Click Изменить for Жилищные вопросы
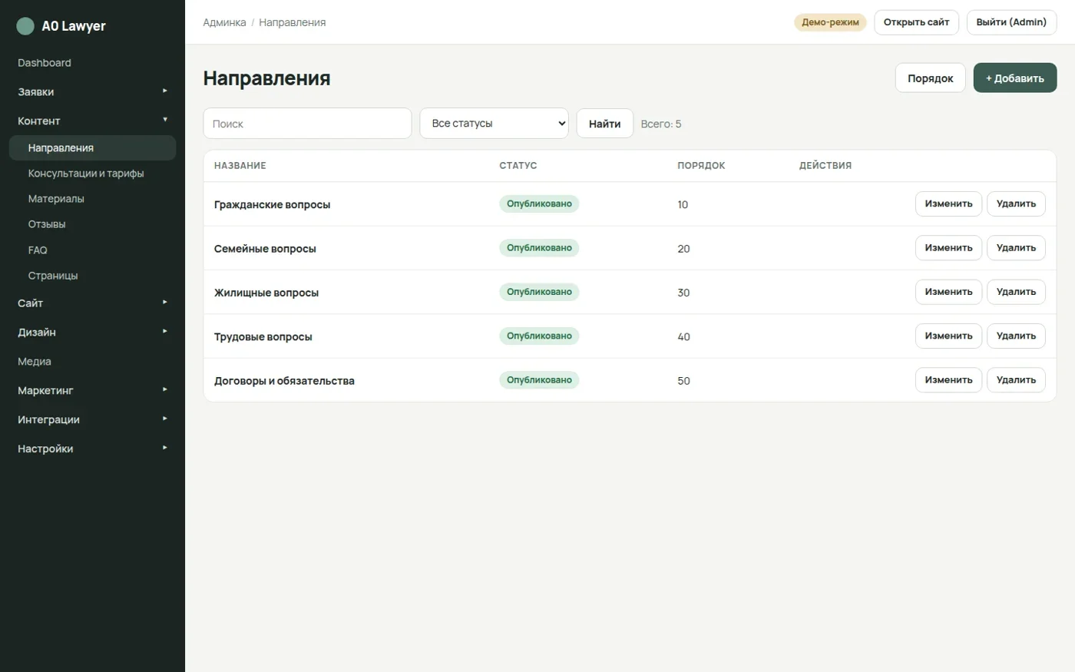Screen dimensions: 1075x672 [x=948, y=292]
